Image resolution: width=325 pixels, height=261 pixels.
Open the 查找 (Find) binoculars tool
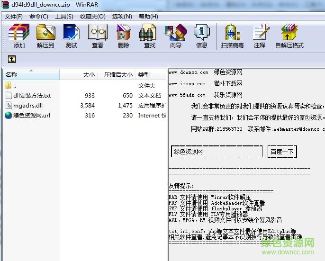tap(150, 36)
